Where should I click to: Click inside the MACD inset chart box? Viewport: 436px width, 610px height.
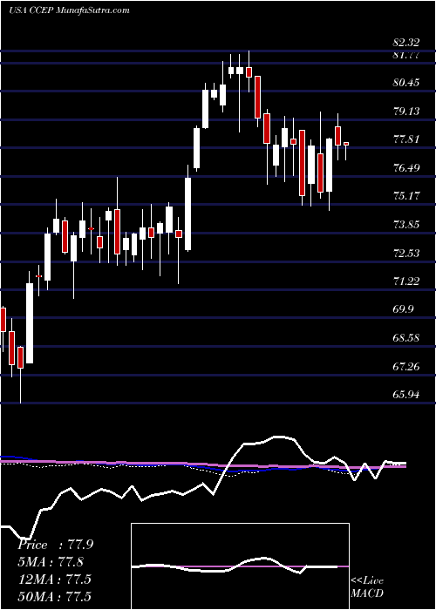[x=240, y=566]
